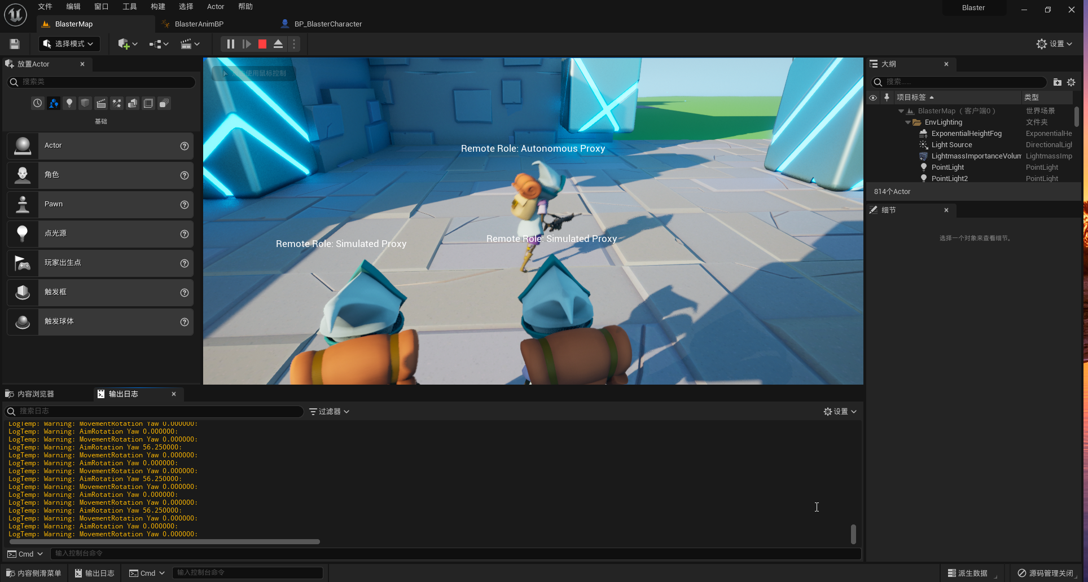Open the cinematics clapperboard dropdown
Screen dimensions: 1088x582
(x=190, y=44)
